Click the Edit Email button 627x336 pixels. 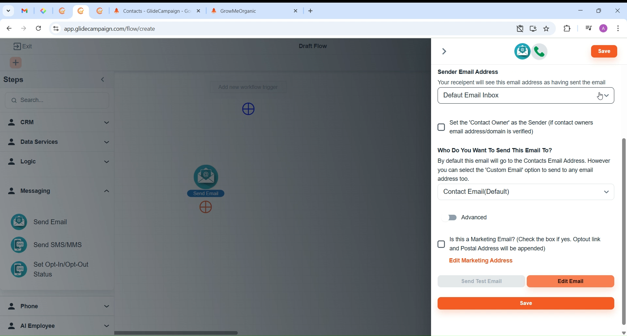[571, 282]
